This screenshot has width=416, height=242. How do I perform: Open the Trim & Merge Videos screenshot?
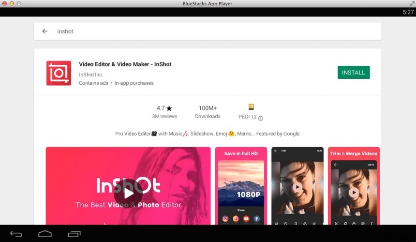coord(354,186)
